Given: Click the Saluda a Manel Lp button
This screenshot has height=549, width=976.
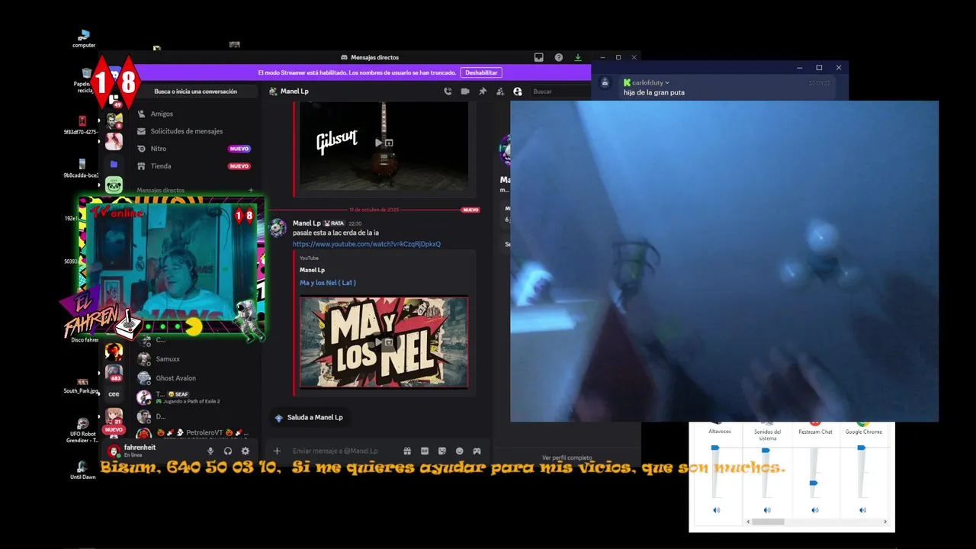Looking at the screenshot, I should pos(309,417).
